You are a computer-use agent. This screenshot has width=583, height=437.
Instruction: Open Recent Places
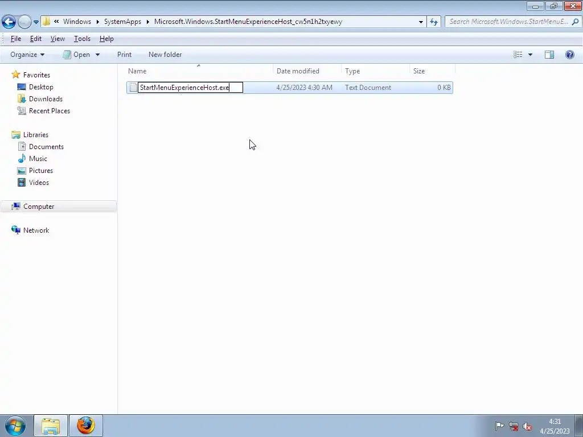pyautogui.click(x=50, y=111)
